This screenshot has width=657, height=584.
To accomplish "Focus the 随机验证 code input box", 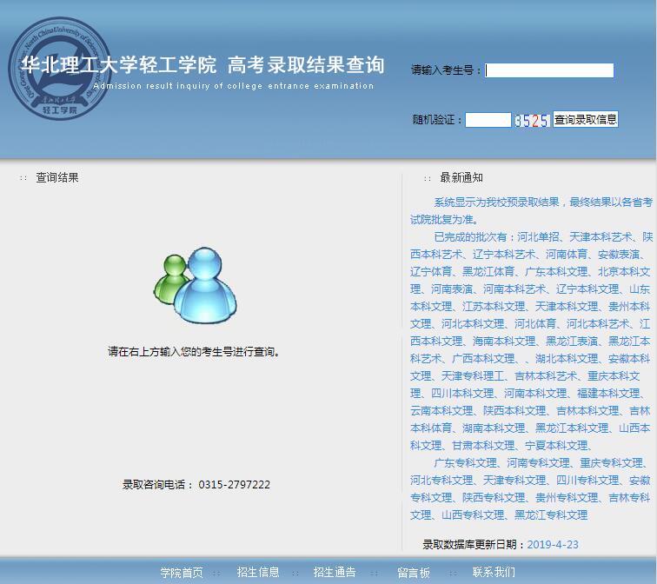I will click(488, 120).
